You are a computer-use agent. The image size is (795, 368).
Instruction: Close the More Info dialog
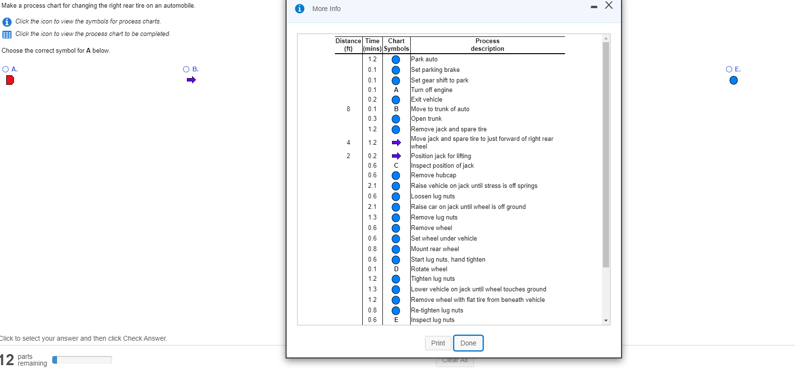pyautogui.click(x=609, y=5)
